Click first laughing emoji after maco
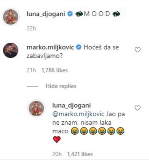149x160 pixels. (75, 131)
